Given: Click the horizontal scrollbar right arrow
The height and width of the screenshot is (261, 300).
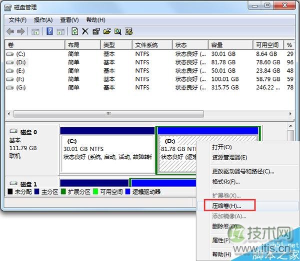Looking at the screenshot, I should click(x=290, y=114).
